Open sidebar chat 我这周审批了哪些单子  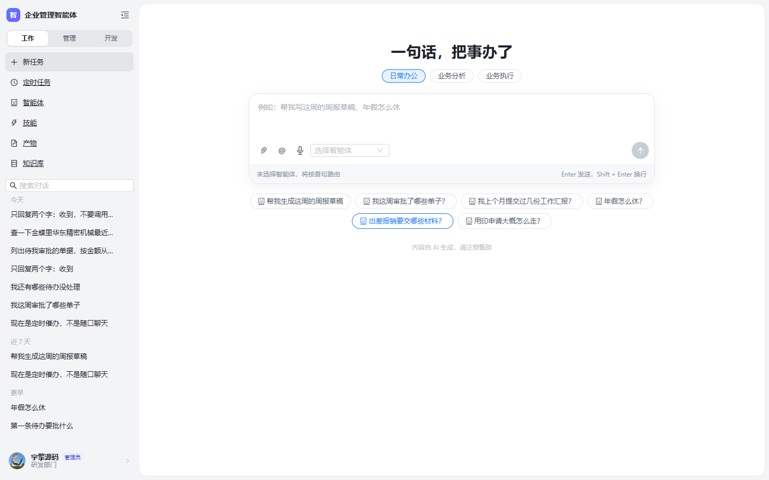[x=69, y=305]
